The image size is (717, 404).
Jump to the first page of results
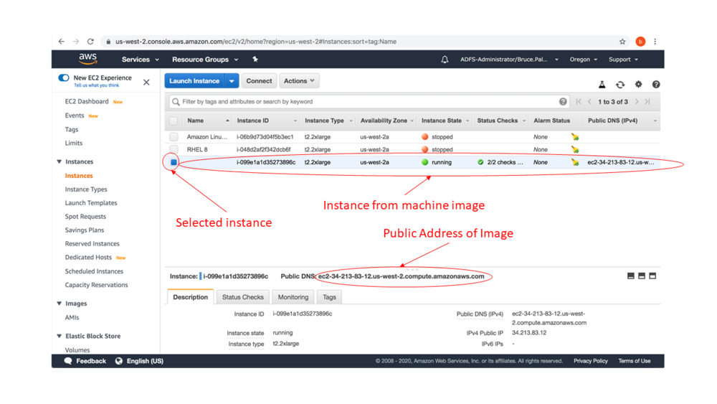point(579,102)
